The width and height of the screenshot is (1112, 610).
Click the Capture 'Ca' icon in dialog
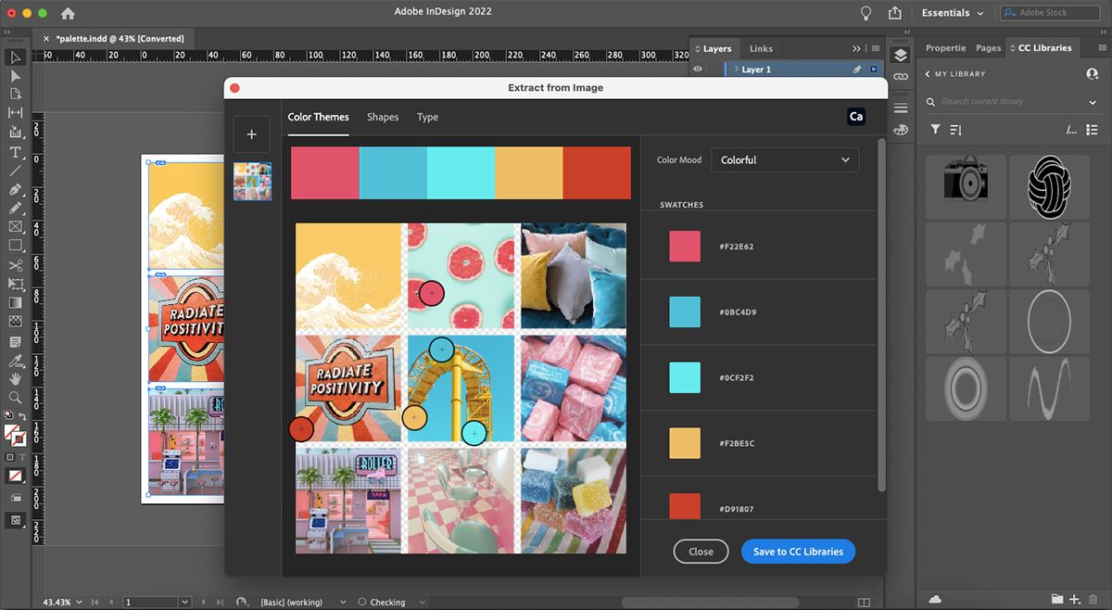[856, 117]
